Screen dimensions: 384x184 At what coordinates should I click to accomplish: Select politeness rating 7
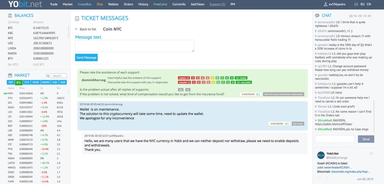[x=223, y=82]
